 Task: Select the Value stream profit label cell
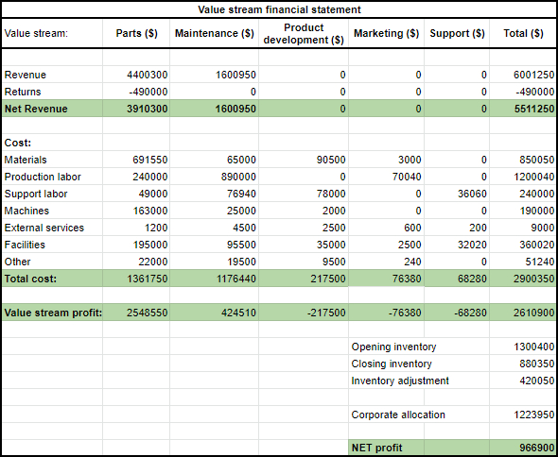pos(52,313)
